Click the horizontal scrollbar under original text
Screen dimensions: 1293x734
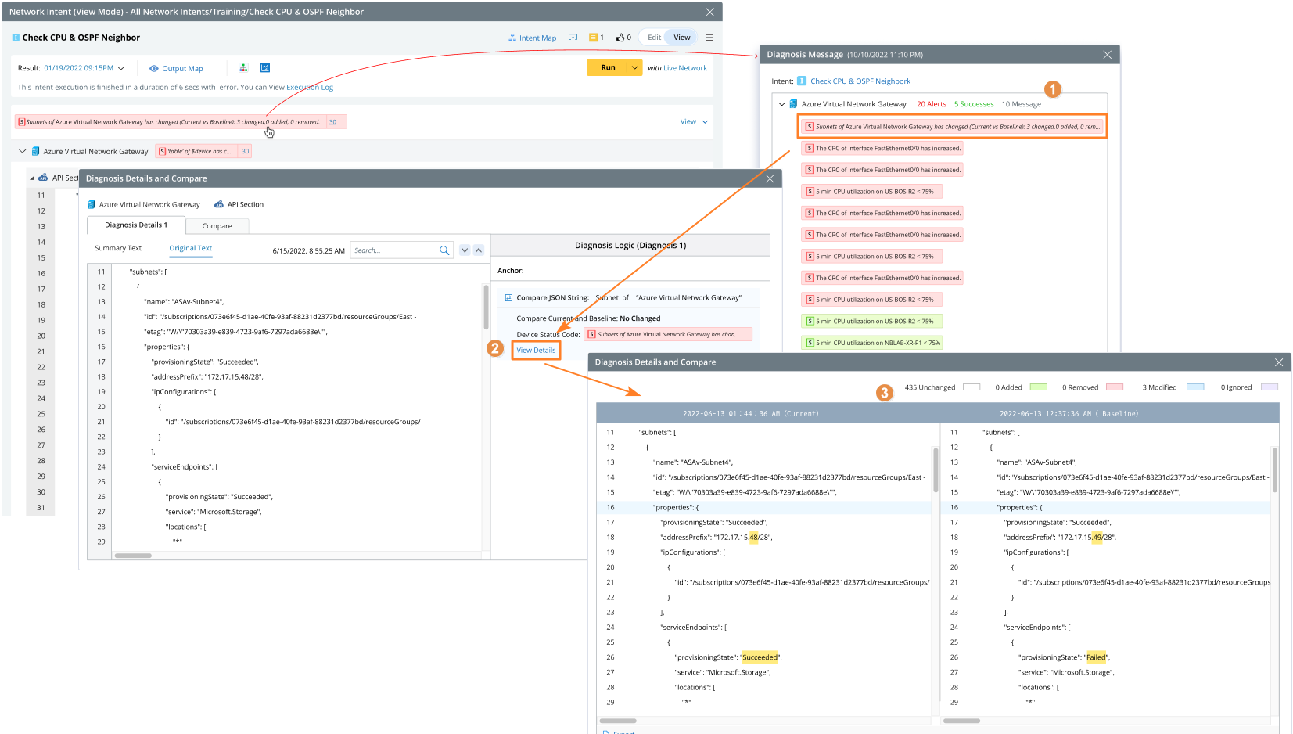(x=133, y=556)
